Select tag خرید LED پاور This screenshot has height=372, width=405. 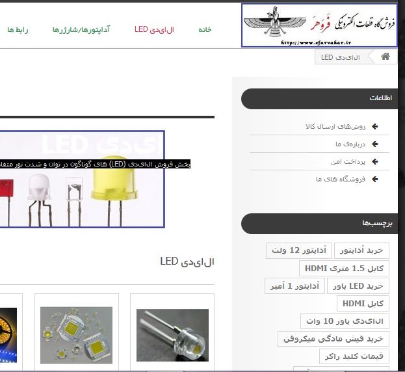(x=358, y=286)
